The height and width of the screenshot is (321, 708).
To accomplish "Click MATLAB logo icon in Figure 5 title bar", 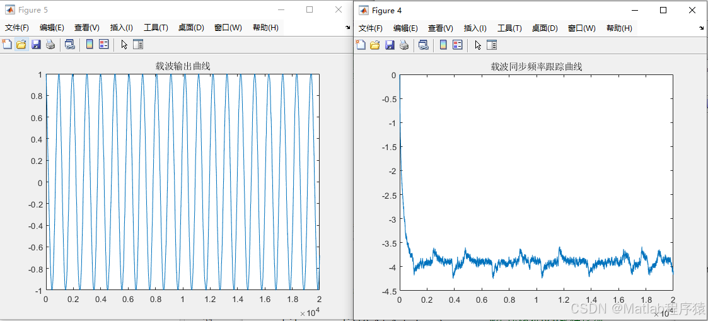I will [x=9, y=10].
